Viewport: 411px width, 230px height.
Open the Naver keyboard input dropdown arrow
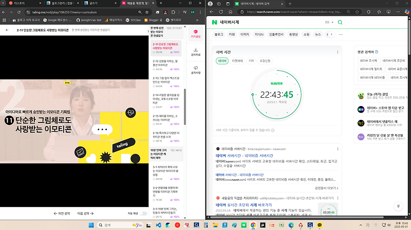coord(332,23)
